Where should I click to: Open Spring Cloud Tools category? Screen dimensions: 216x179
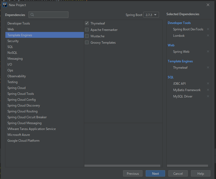click(44, 94)
